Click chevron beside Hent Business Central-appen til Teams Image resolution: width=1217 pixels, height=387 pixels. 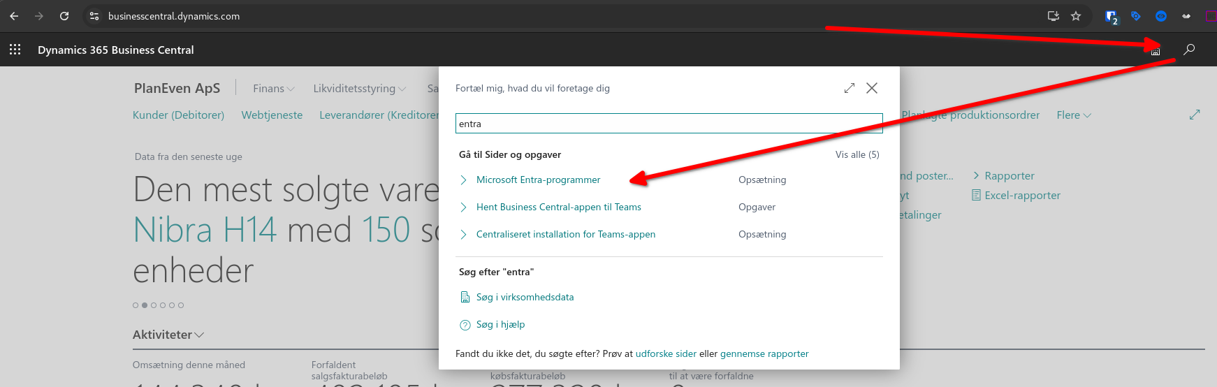click(463, 207)
